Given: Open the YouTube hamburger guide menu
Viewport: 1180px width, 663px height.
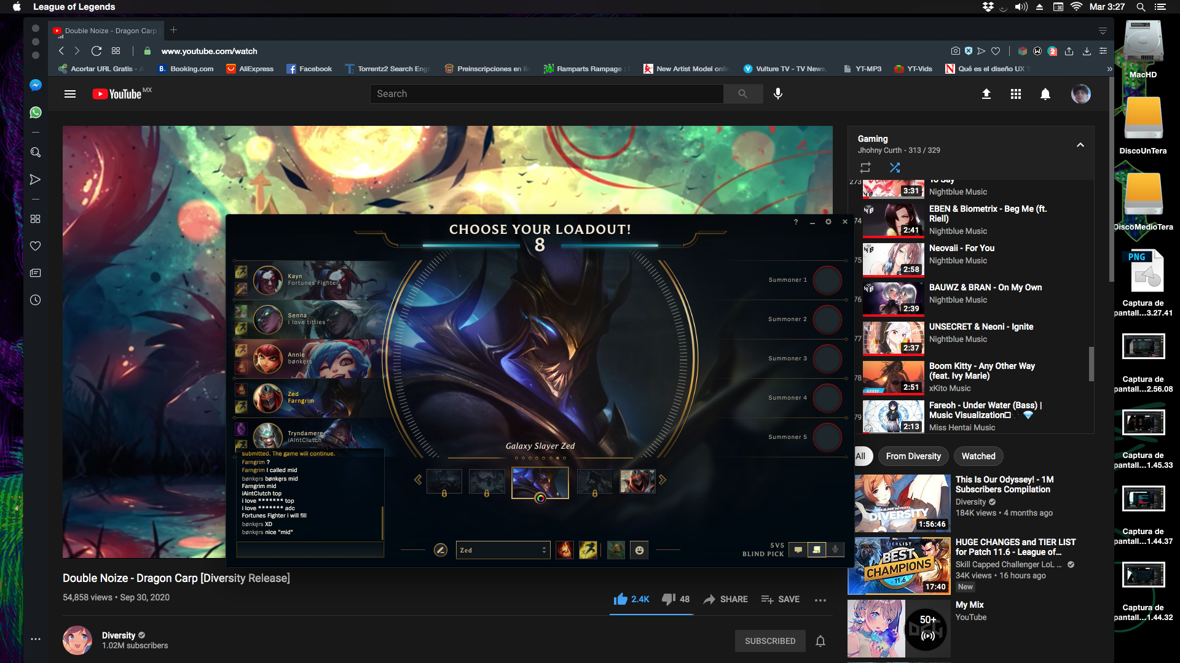Looking at the screenshot, I should 70,94.
